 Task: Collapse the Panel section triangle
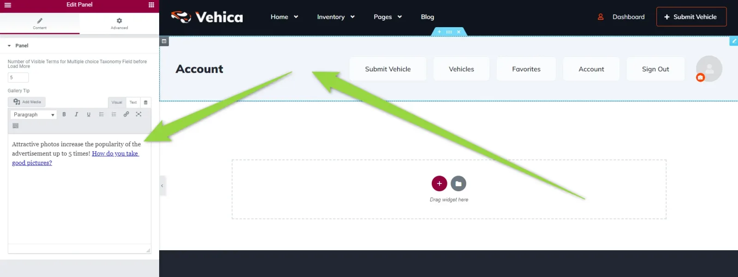click(x=9, y=46)
